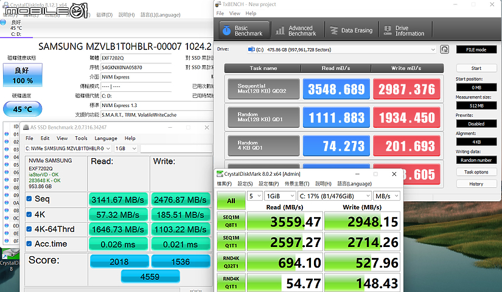502x292 pixels.
Task: Open AS SSD File menu
Action: (x=29, y=138)
